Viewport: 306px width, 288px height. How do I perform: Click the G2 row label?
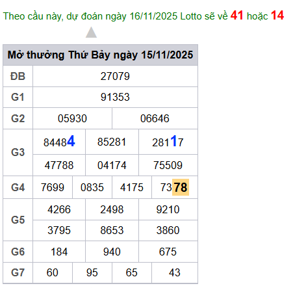(18, 118)
